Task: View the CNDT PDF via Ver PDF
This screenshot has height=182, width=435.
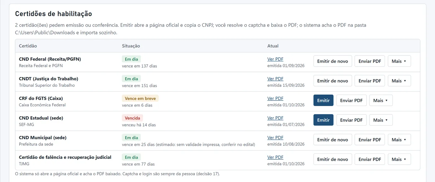Action: pos(275,78)
